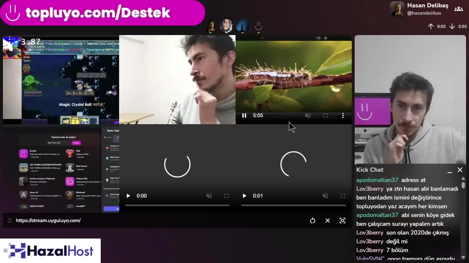Close the Kick Chat panel
The image size is (469, 263).
point(460,170)
